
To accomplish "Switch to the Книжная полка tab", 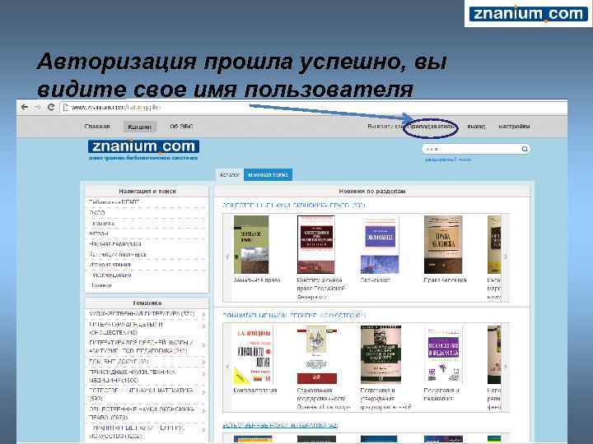I will [268, 175].
